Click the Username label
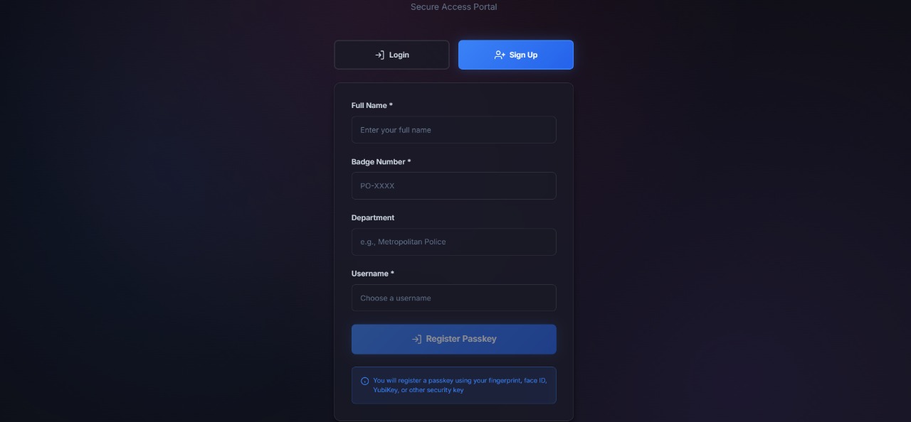This screenshot has width=911, height=422. [370, 274]
